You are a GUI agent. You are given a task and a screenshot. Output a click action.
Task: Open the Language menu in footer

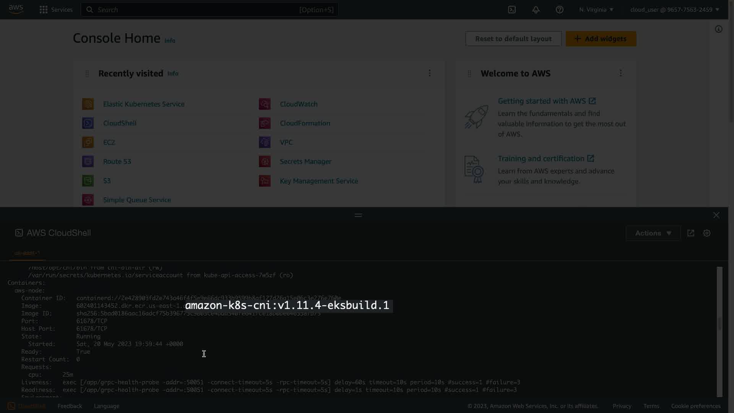point(107,406)
